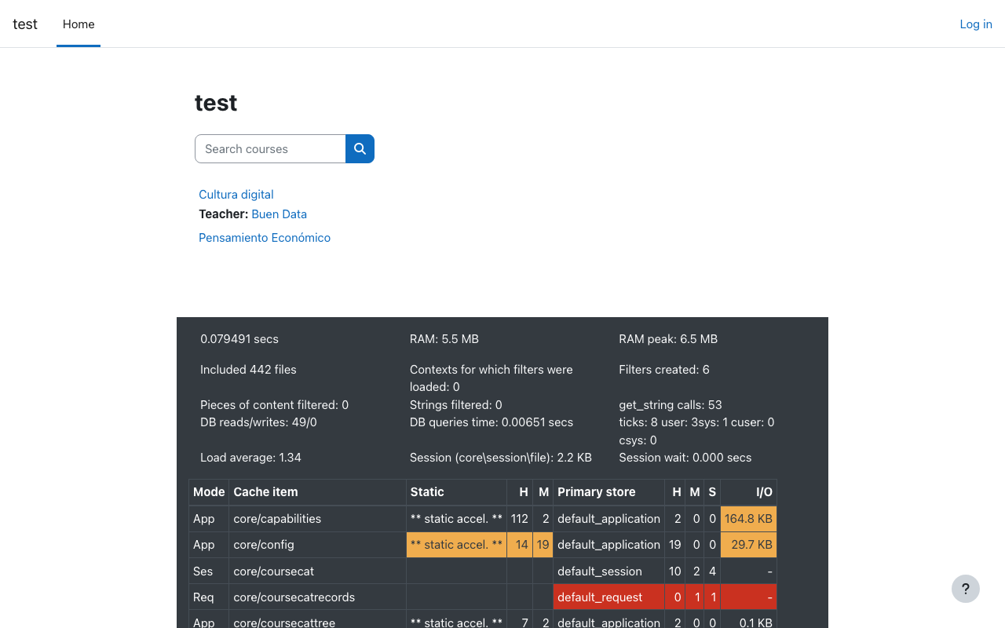Click the core/coursecat cache item

pos(273,571)
